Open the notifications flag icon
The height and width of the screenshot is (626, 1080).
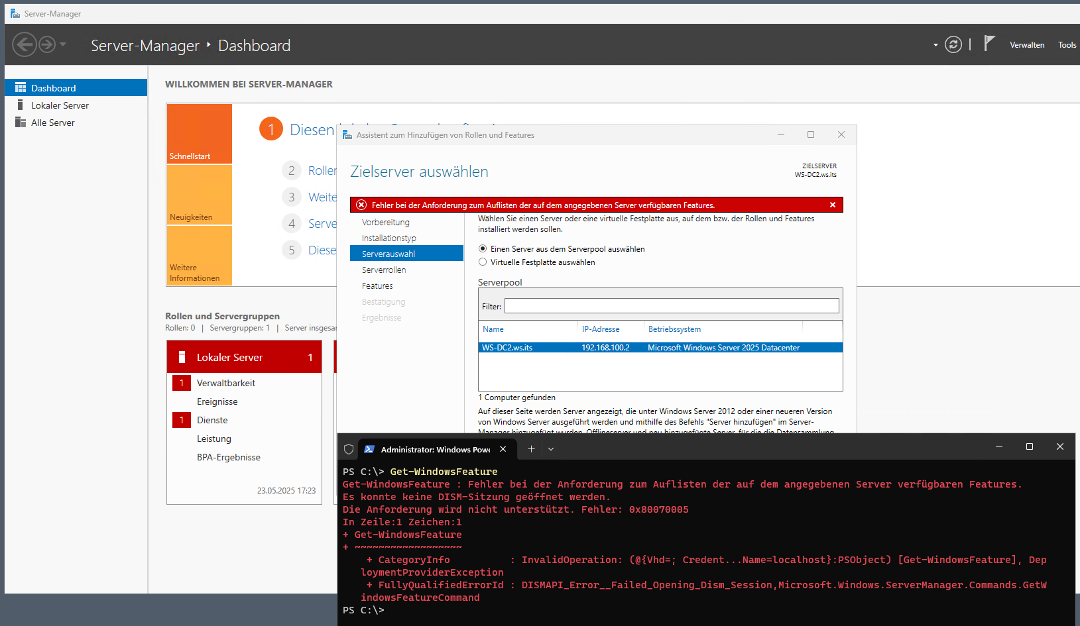989,44
